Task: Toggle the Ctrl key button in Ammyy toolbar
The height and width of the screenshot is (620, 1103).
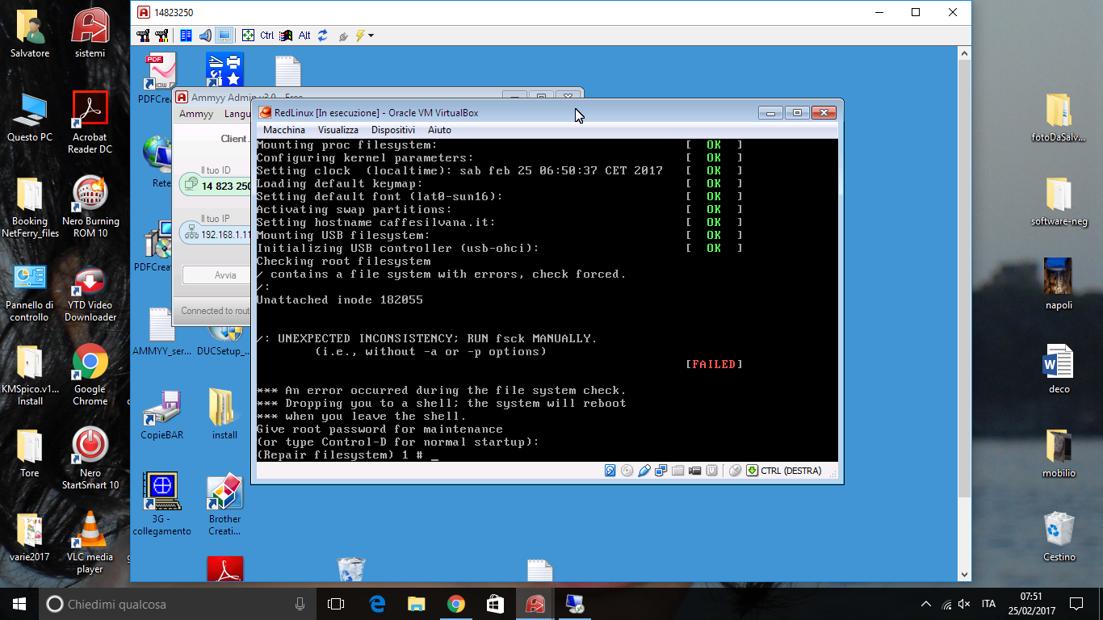Action: 267,36
